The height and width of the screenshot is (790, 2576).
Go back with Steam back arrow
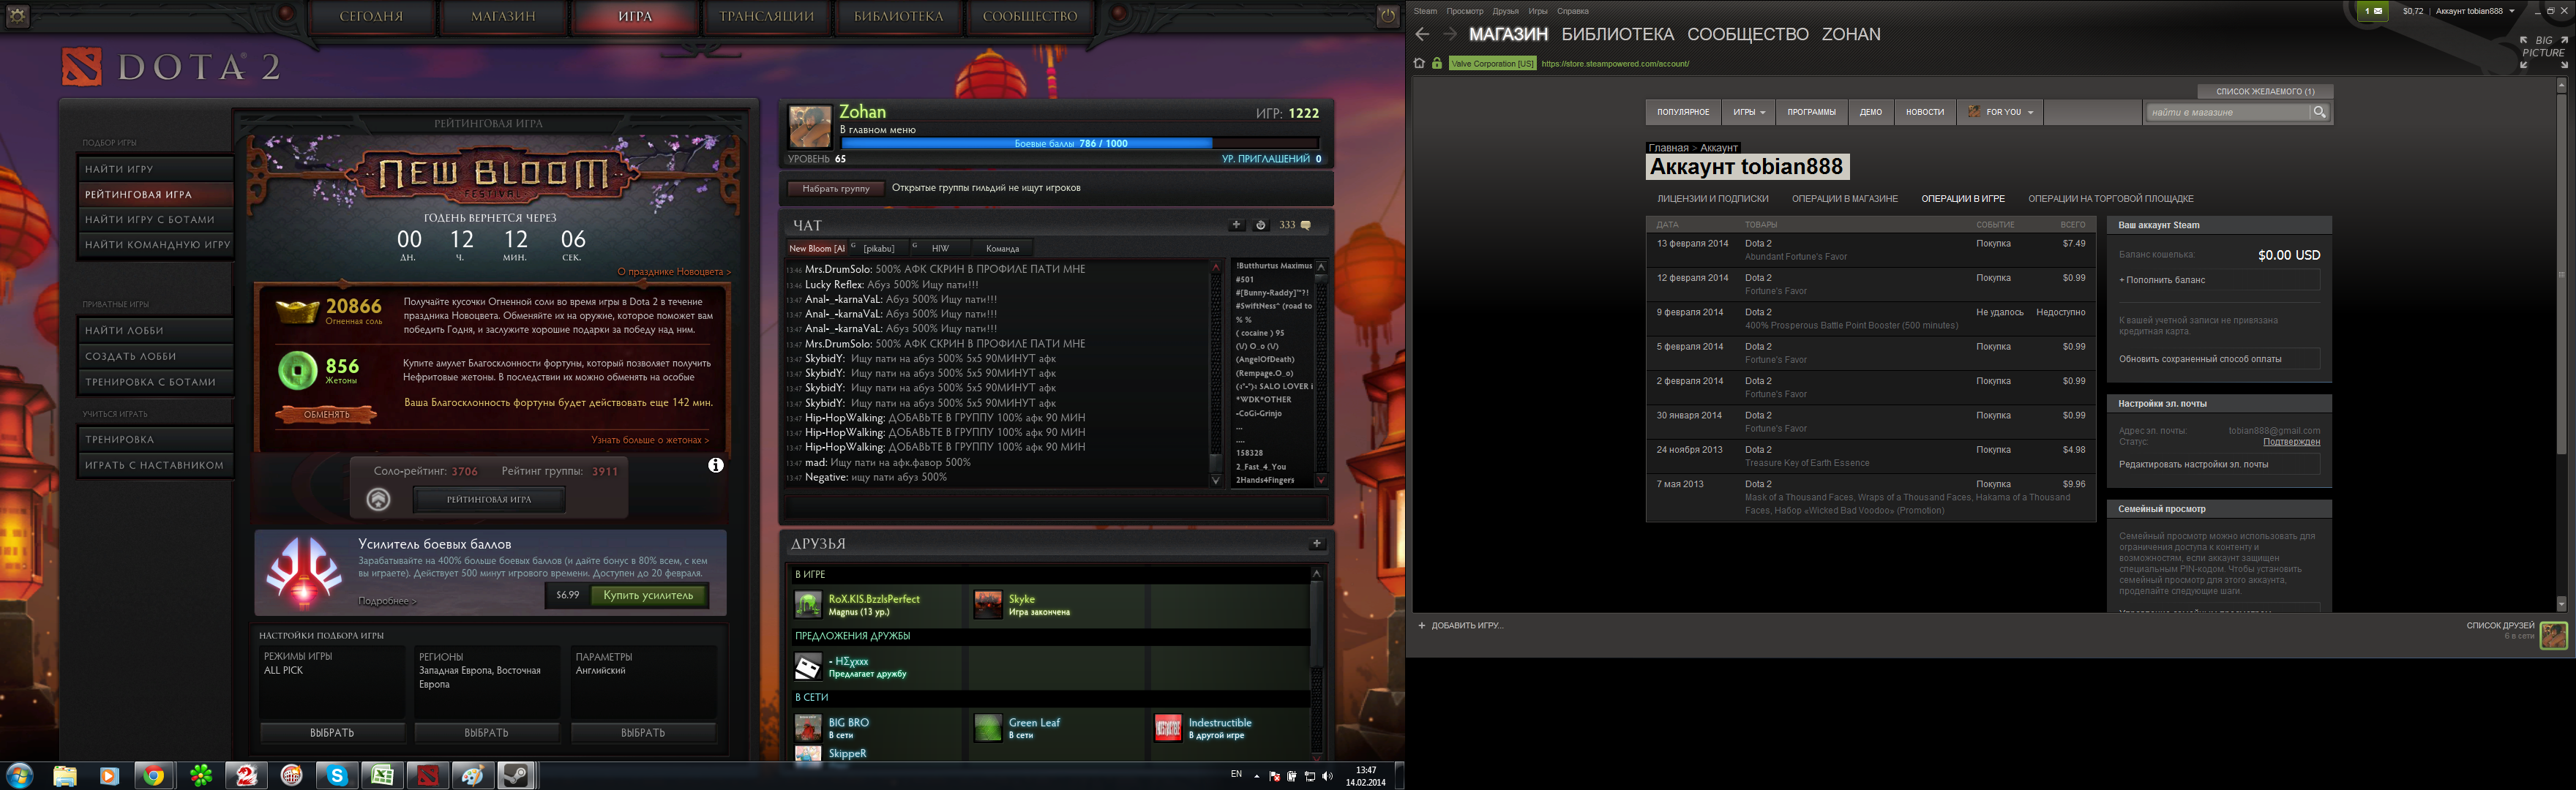(x=1422, y=34)
